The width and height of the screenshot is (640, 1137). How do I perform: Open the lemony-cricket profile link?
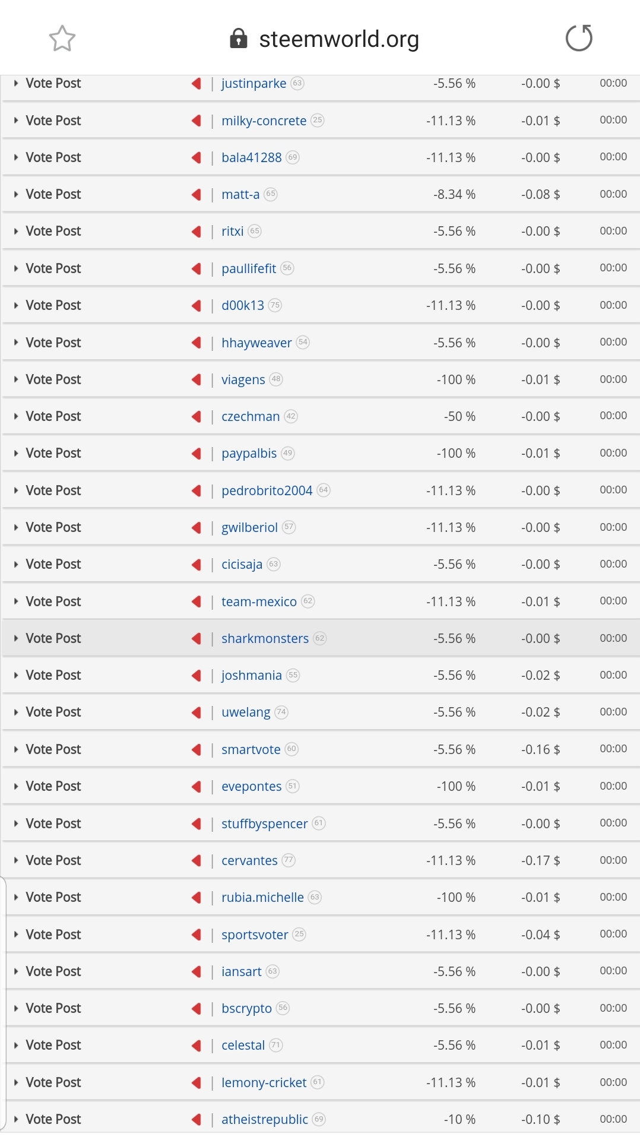pos(264,1082)
